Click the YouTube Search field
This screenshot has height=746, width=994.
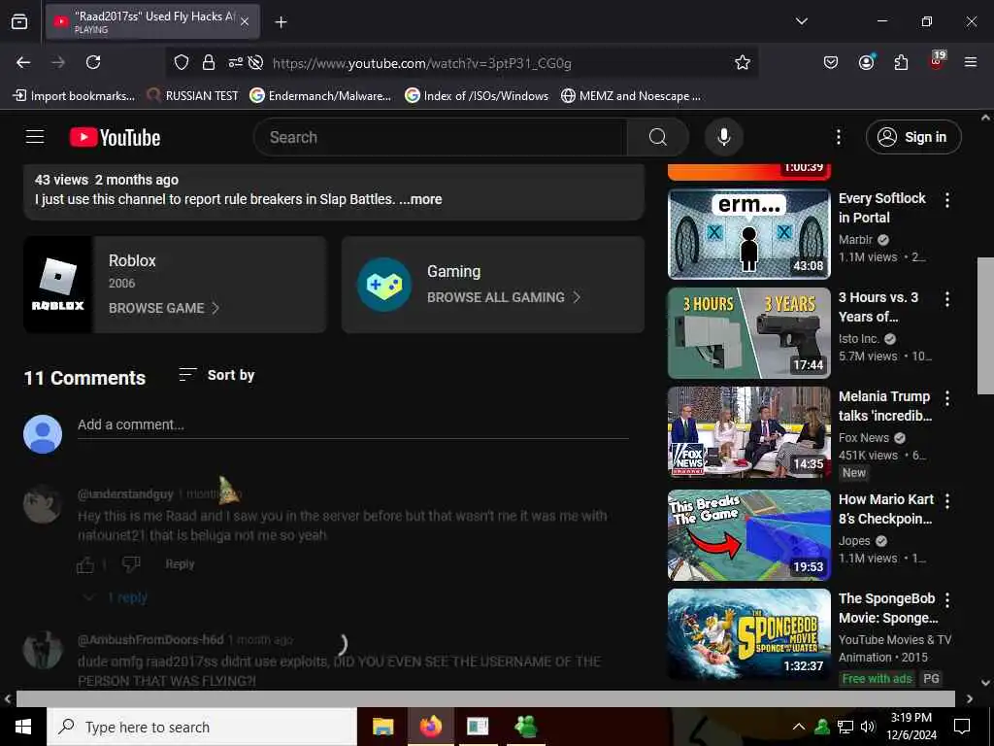point(441,137)
